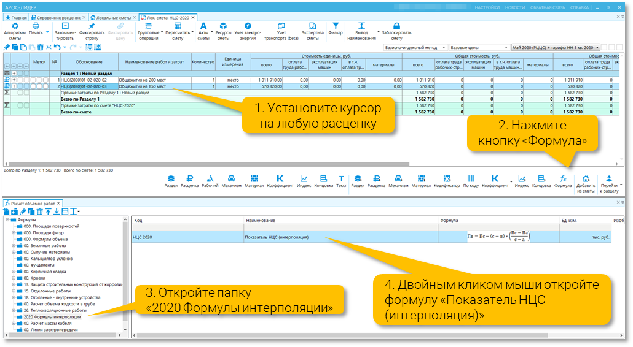Open Экспертиза сметы icon
Screen dimensions: 633x347
pyautogui.click(x=312, y=26)
